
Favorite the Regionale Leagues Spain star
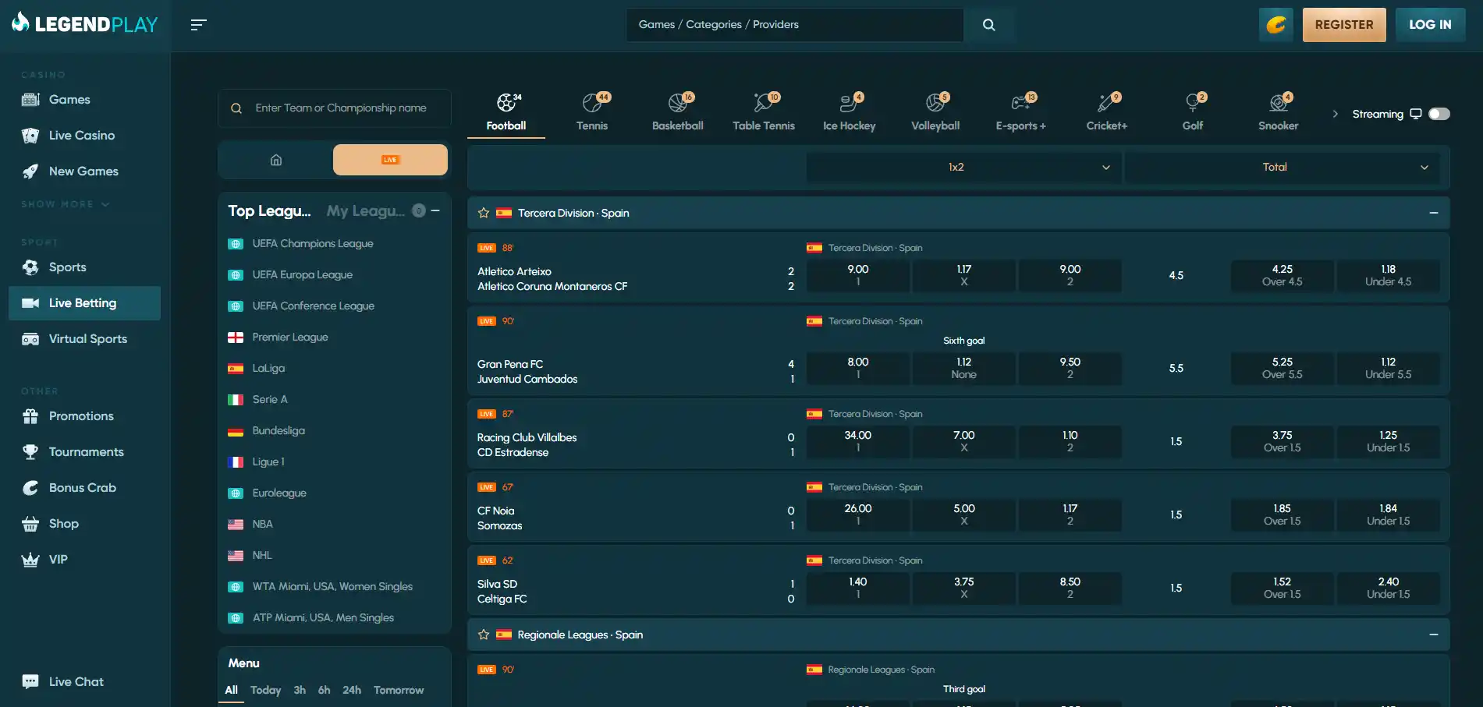tap(484, 635)
